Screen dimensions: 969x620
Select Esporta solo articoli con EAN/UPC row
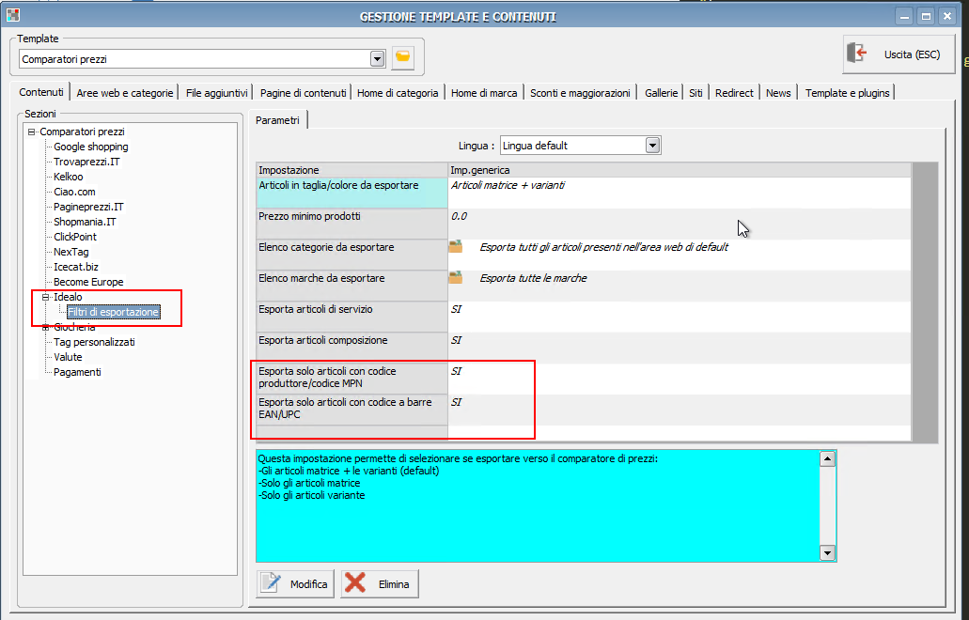point(584,409)
